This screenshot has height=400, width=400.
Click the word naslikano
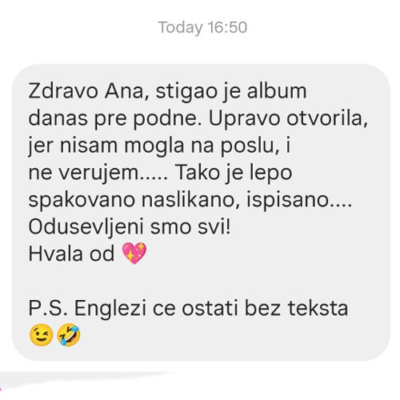[x=187, y=200]
